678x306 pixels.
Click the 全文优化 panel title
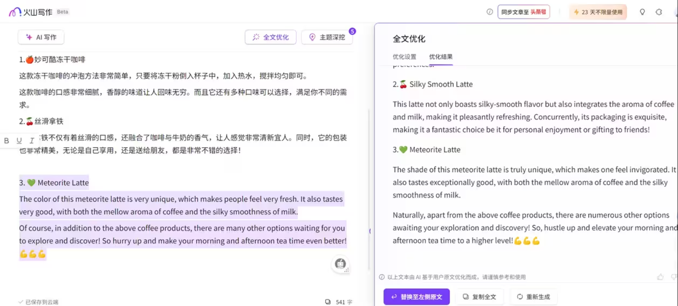[x=409, y=39]
